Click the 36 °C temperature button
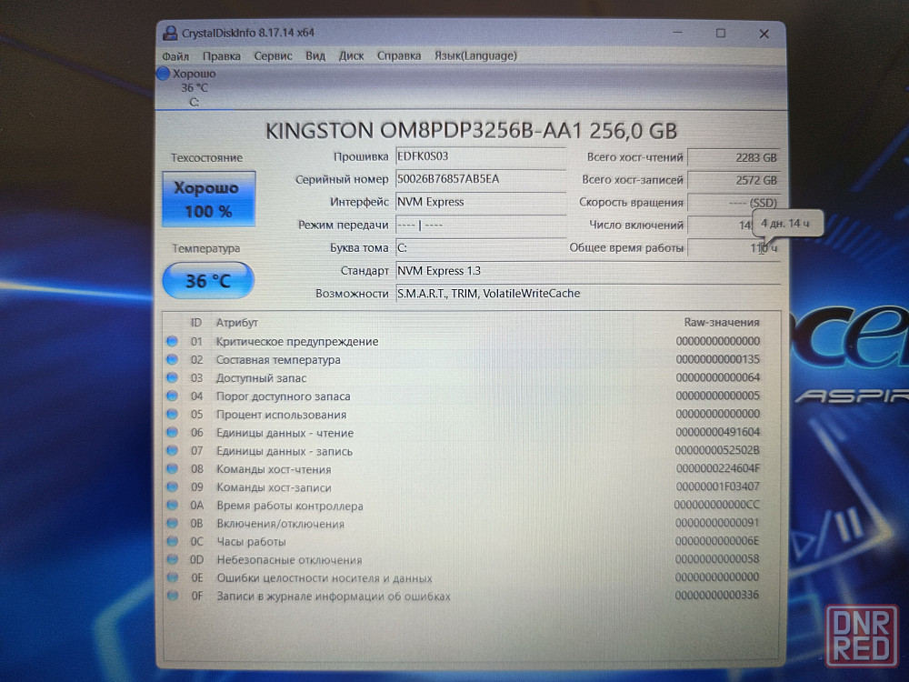The width and height of the screenshot is (909, 682). pos(208,281)
